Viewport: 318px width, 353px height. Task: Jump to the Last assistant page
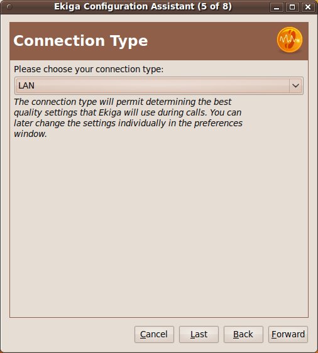pyautogui.click(x=199, y=334)
